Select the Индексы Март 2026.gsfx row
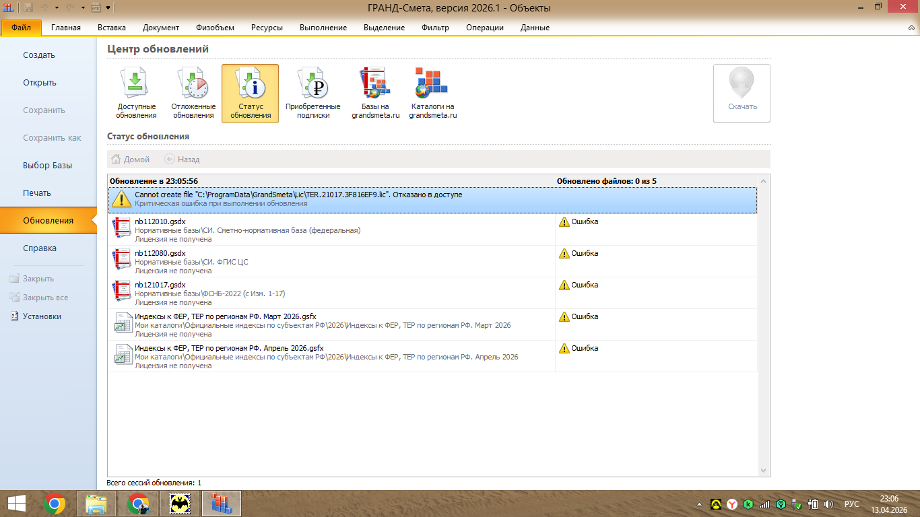Image resolution: width=920 pixels, height=517 pixels. pyautogui.click(x=432, y=324)
